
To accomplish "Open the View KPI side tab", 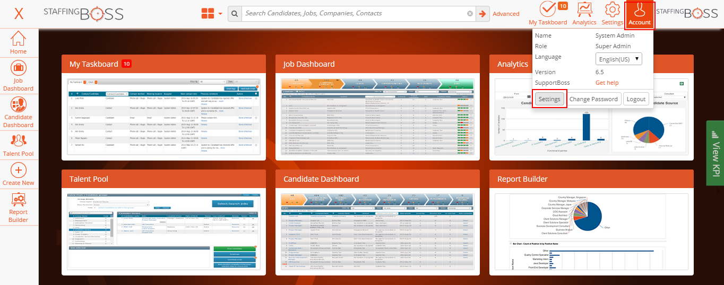I will click(x=715, y=153).
